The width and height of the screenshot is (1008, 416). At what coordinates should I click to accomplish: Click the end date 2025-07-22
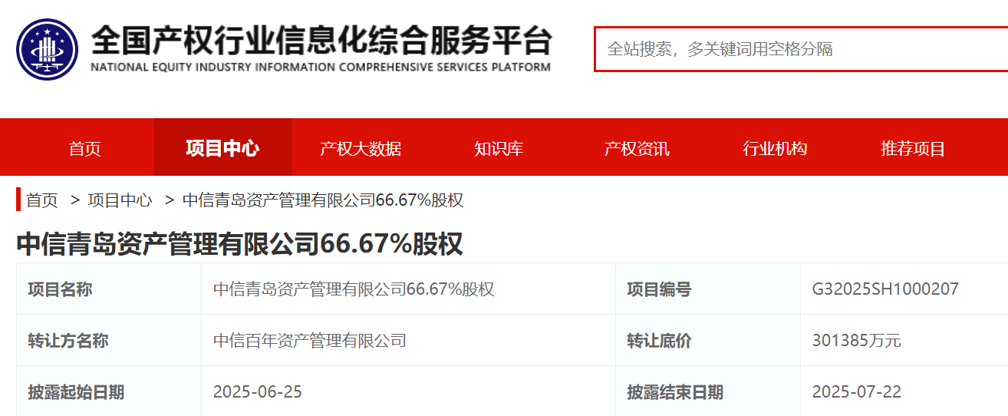(857, 392)
